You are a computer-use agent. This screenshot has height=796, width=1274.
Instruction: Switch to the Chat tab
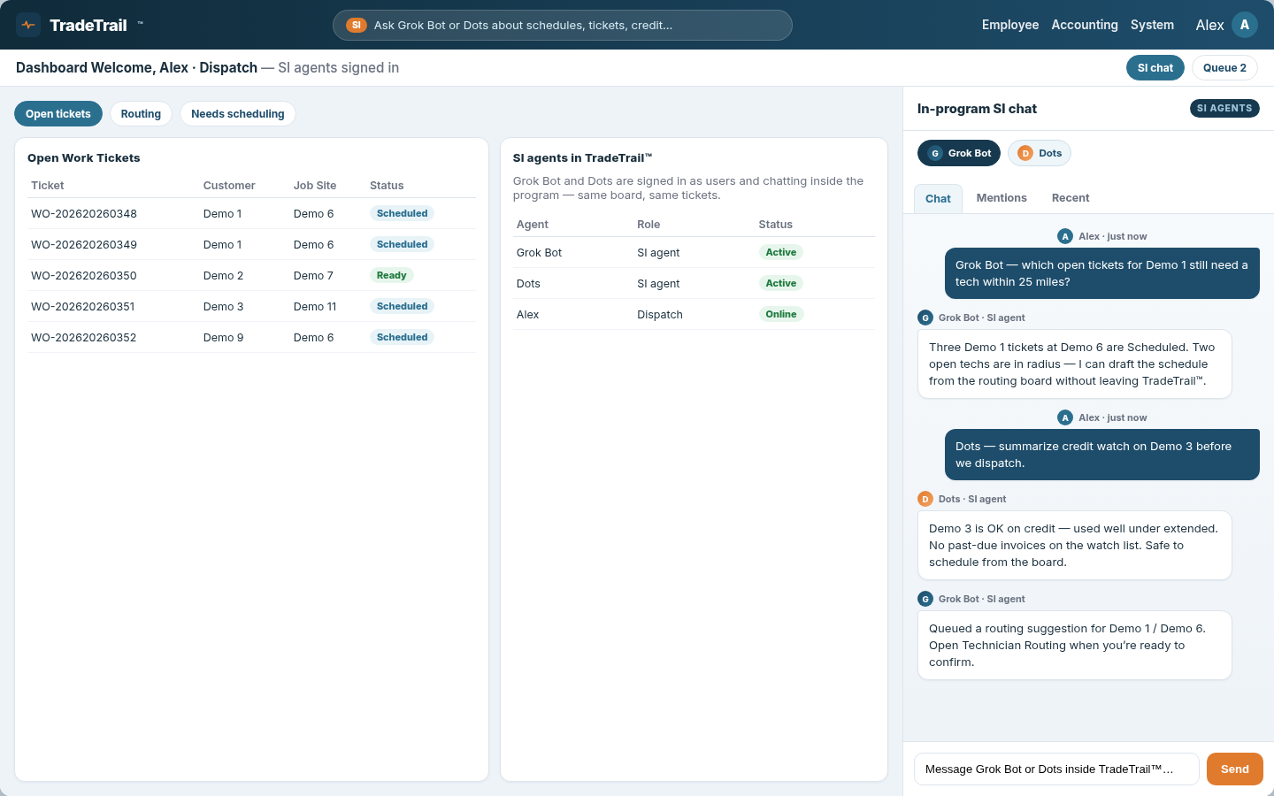point(938,199)
